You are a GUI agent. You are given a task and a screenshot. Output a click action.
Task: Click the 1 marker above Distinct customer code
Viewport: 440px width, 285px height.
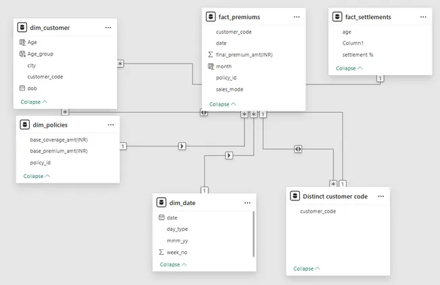[343, 184]
